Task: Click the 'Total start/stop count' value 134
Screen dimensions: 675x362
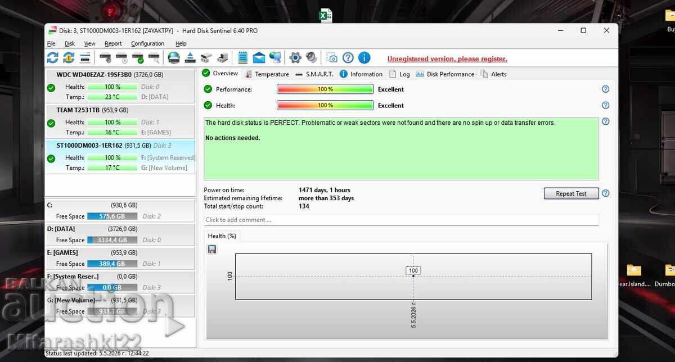Action: (x=304, y=206)
